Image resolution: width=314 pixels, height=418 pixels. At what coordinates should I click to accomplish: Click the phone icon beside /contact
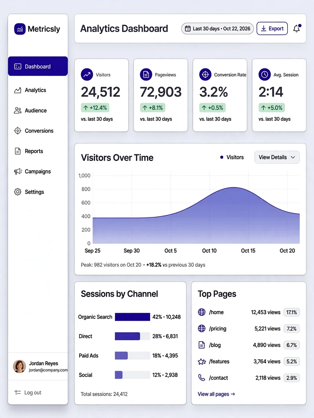(x=202, y=378)
